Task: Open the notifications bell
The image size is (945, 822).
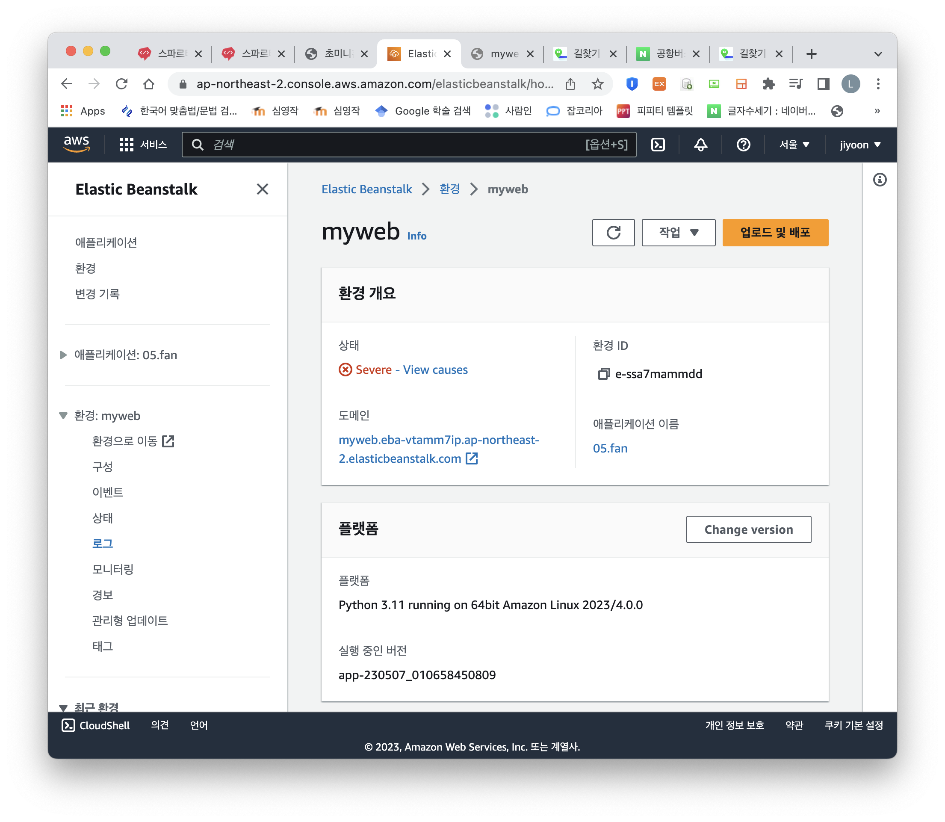Action: point(700,145)
